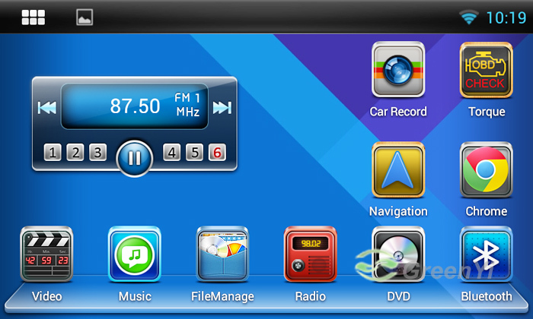
Task: Open the Video app
Action: (x=46, y=254)
